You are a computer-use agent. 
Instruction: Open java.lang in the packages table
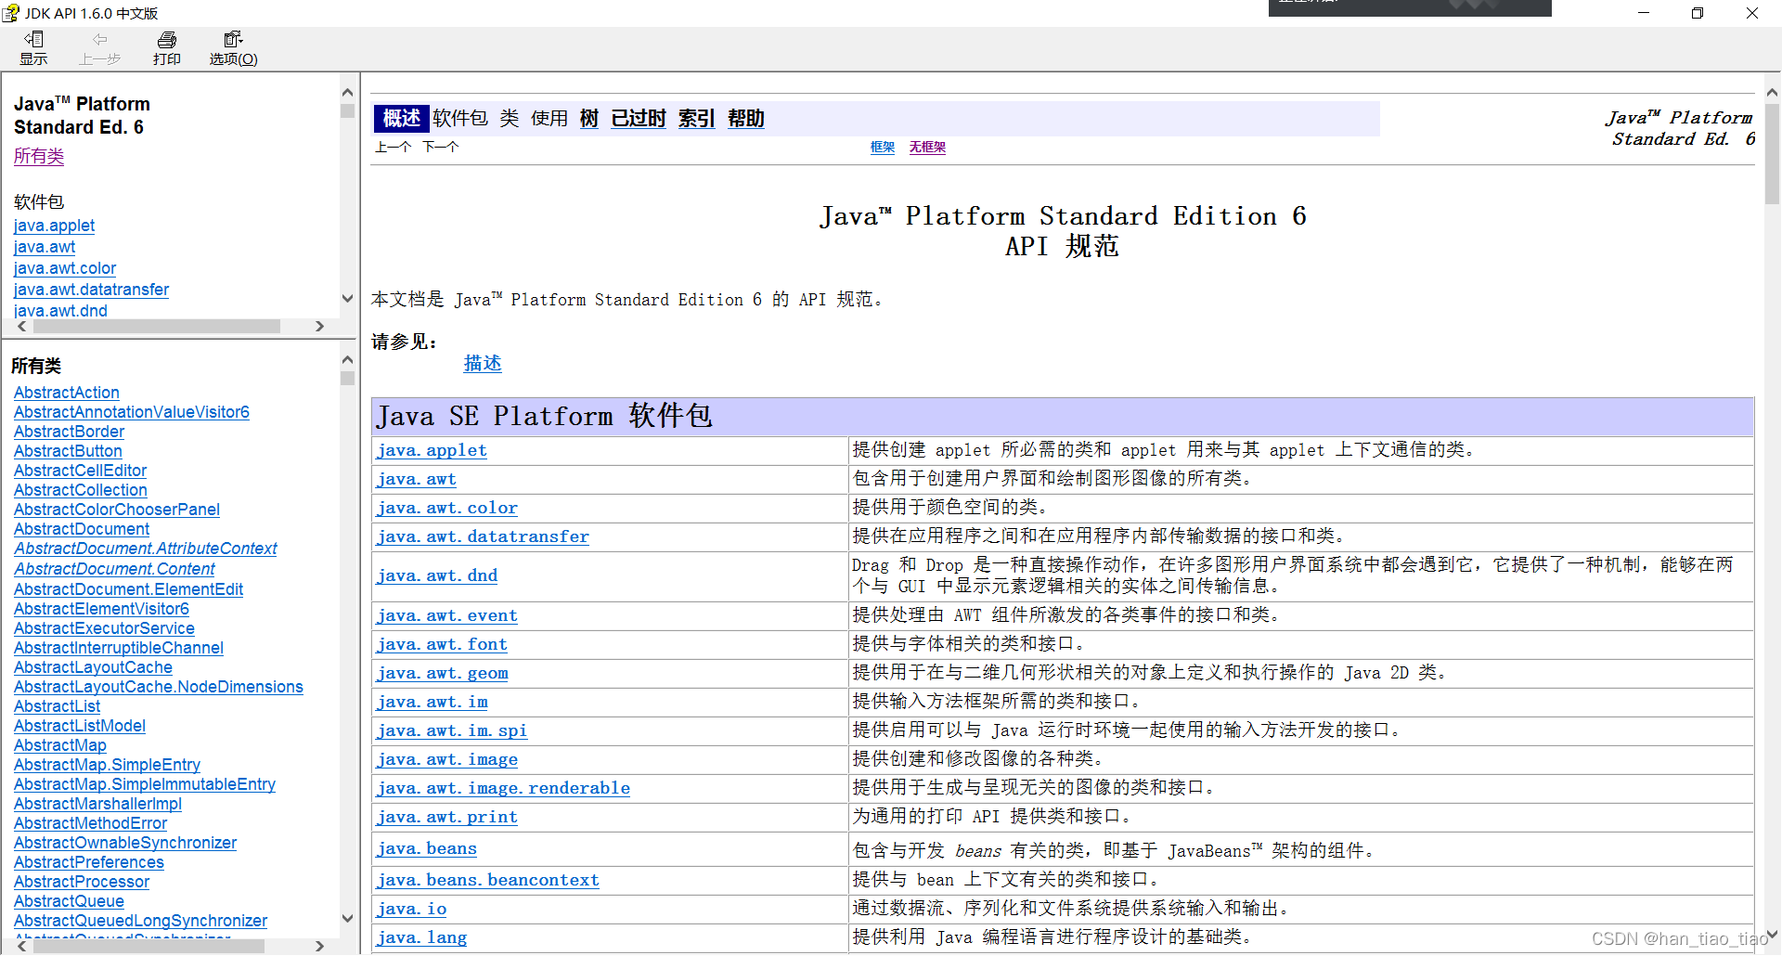click(422, 937)
